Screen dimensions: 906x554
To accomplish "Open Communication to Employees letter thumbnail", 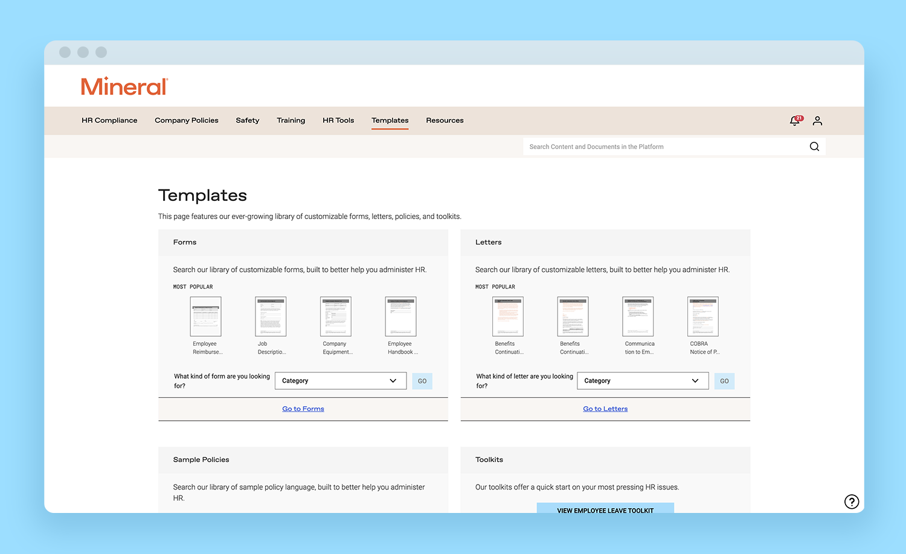I will click(x=638, y=317).
